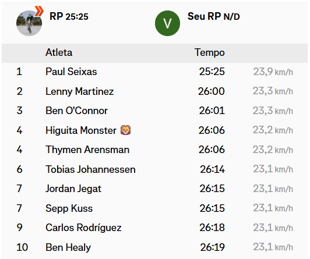Open Ben Healy athlete profile
Image resolution: width=310 pixels, height=259 pixels.
point(68,247)
